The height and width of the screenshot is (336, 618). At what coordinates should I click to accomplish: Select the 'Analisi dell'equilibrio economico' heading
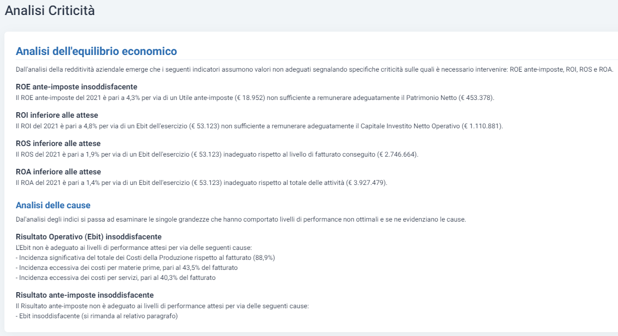(96, 51)
